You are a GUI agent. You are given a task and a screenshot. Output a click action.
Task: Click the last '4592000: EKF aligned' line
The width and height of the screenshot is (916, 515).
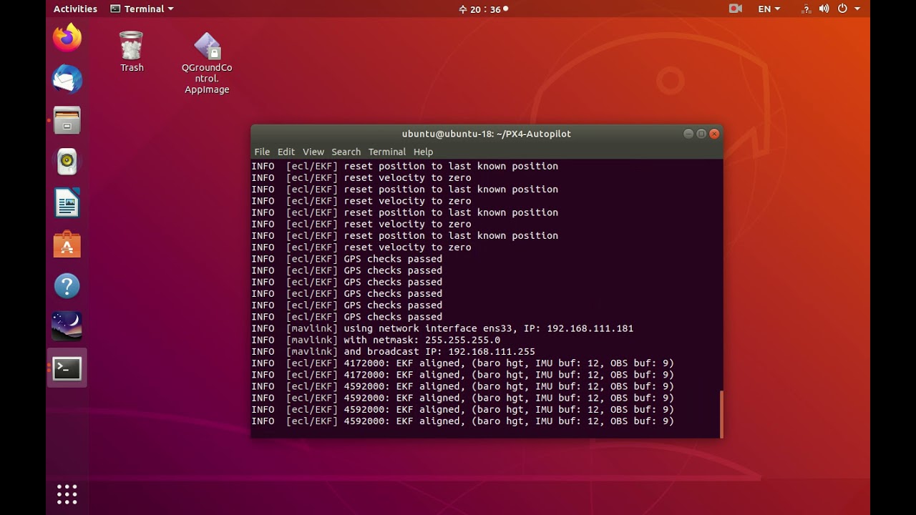pos(462,421)
